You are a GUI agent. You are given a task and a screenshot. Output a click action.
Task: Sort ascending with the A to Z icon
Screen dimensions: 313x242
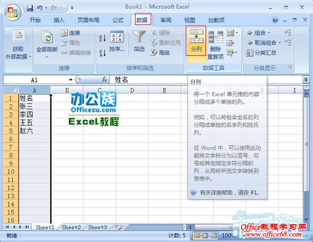(x=102, y=38)
